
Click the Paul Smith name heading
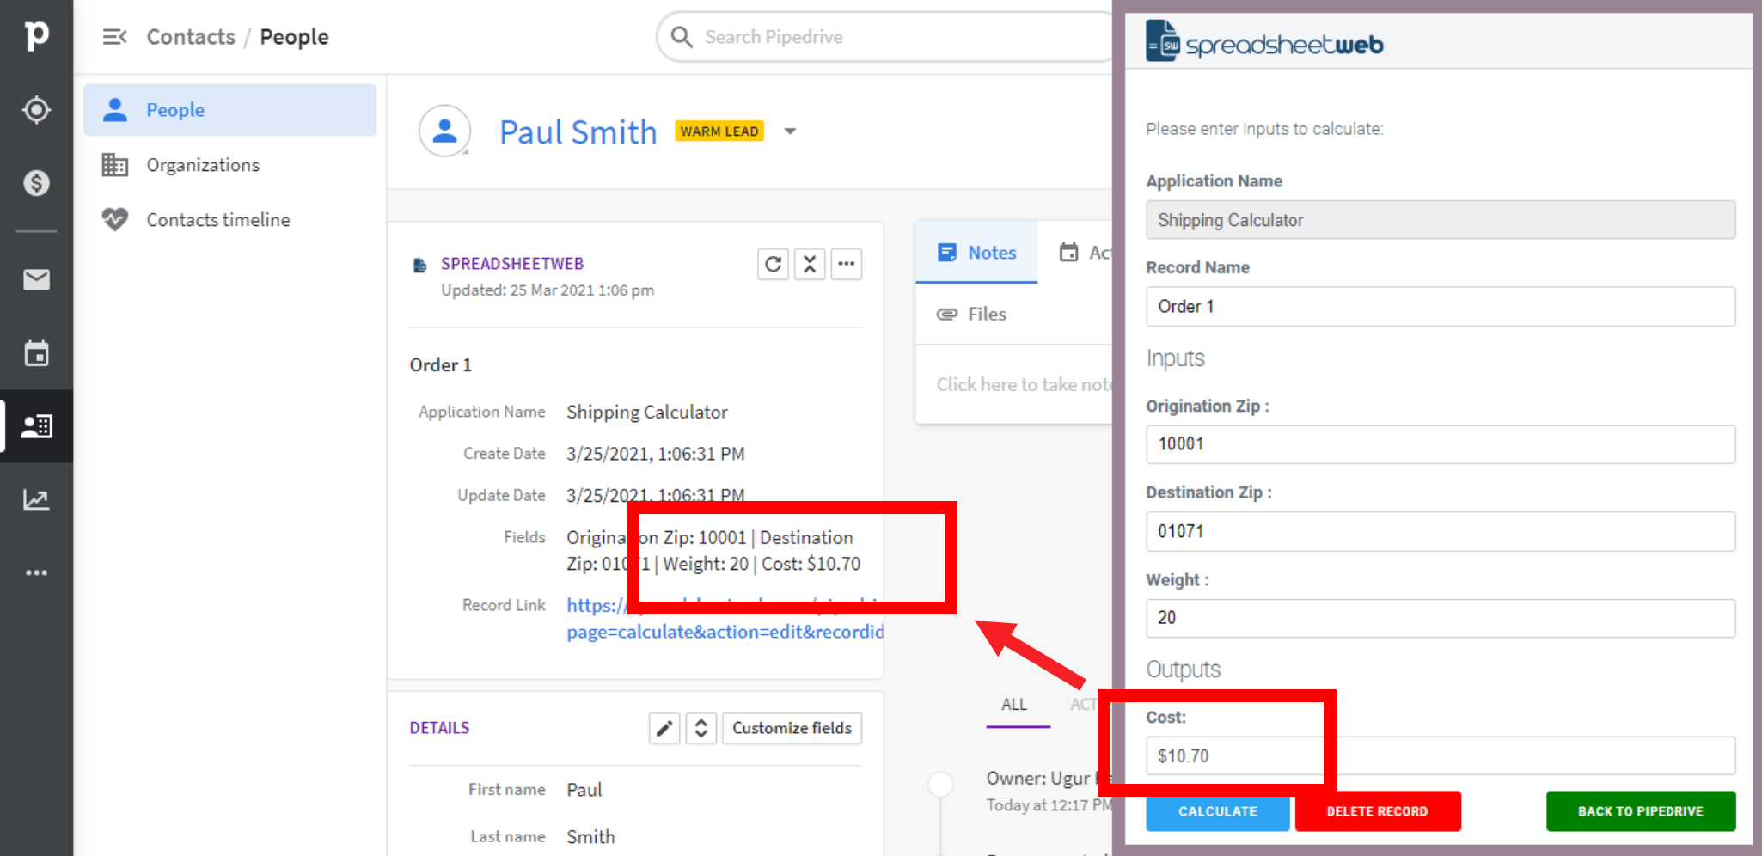578,132
